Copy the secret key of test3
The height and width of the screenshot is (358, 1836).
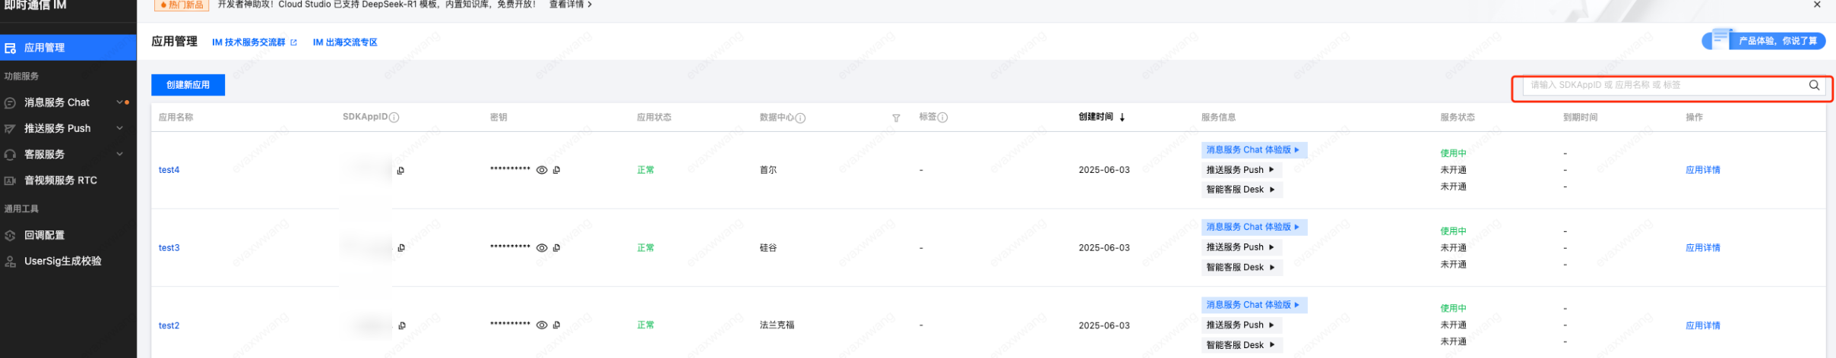(x=556, y=248)
